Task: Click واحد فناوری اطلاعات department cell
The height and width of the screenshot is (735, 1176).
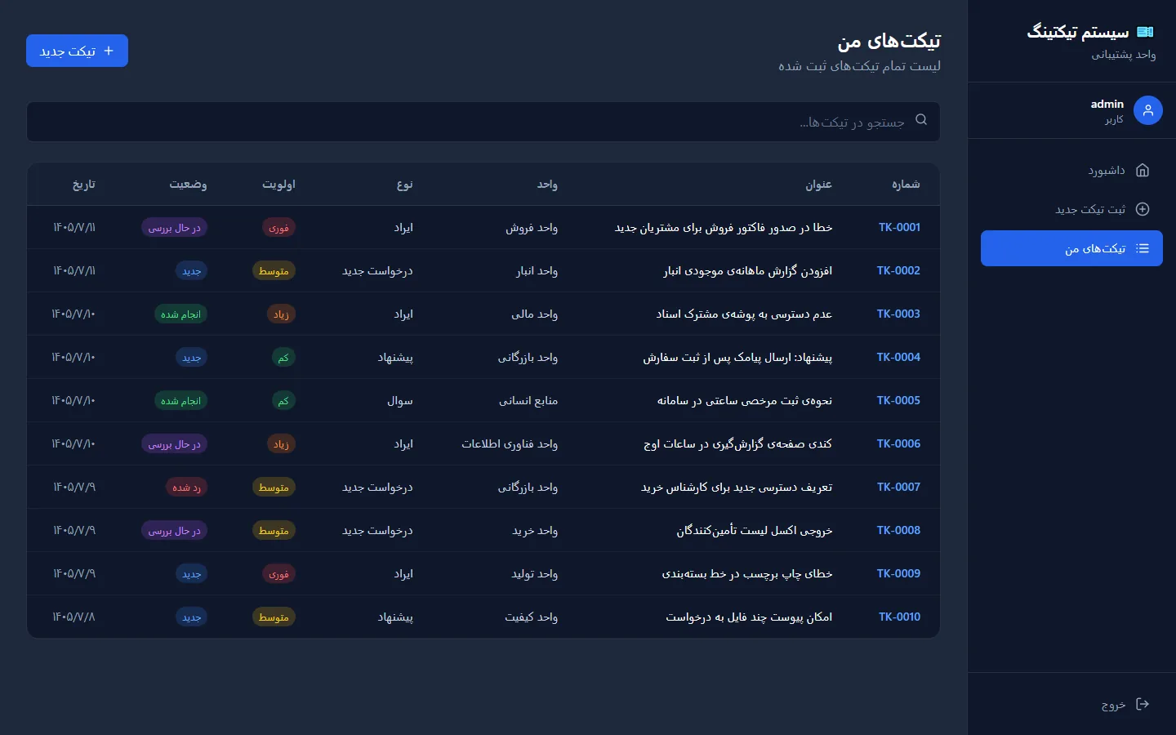Action: click(x=510, y=443)
